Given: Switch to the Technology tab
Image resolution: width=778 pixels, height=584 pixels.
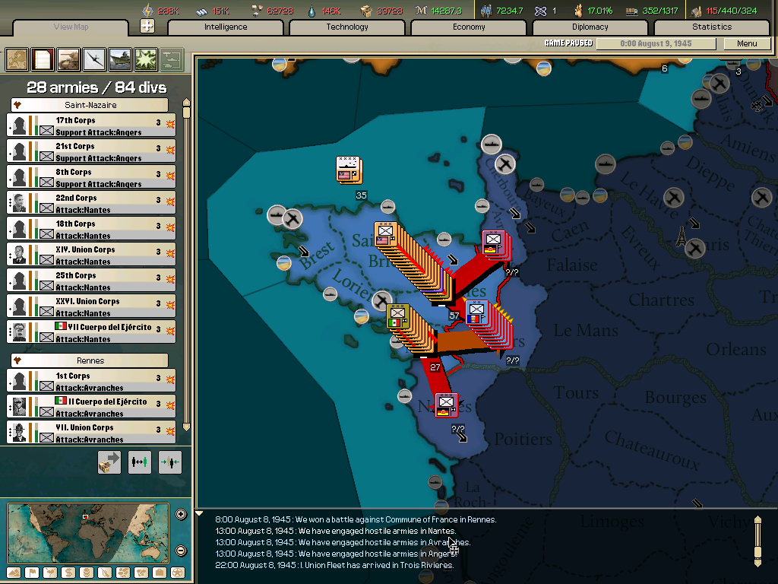Looking at the screenshot, I should (x=347, y=27).
